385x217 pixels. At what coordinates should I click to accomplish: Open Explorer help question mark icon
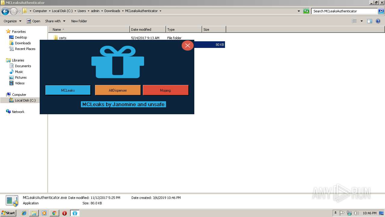tap(378, 21)
